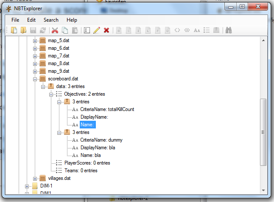Collapse the data: 3 entries node
Viewport: 274px width, 202px height.
tap(43, 87)
